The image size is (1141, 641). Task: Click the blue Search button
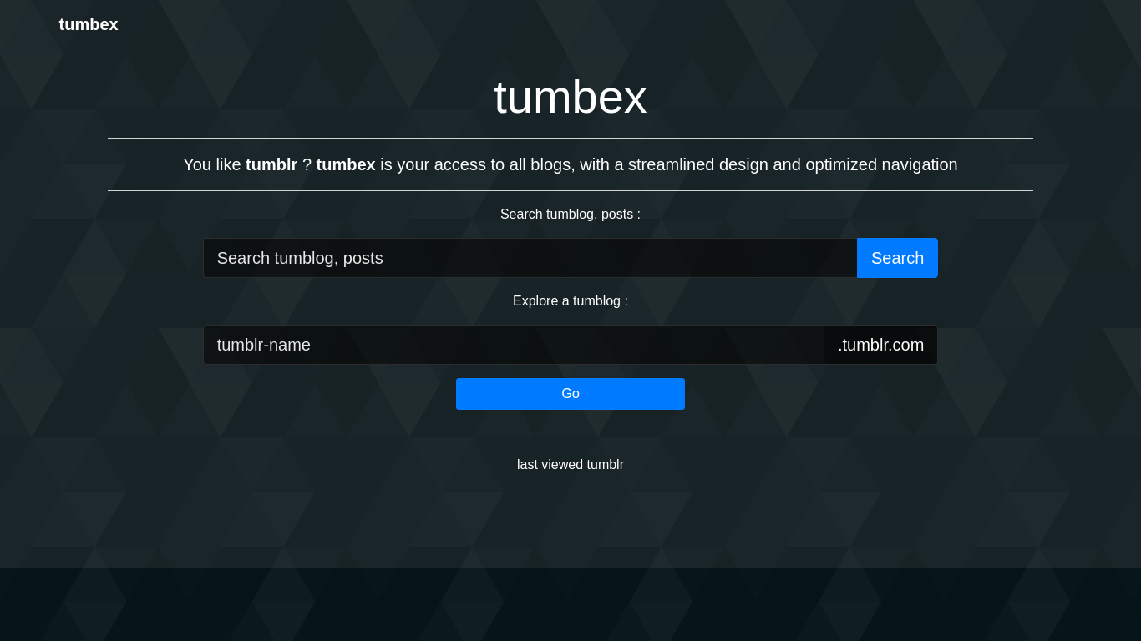click(x=897, y=258)
